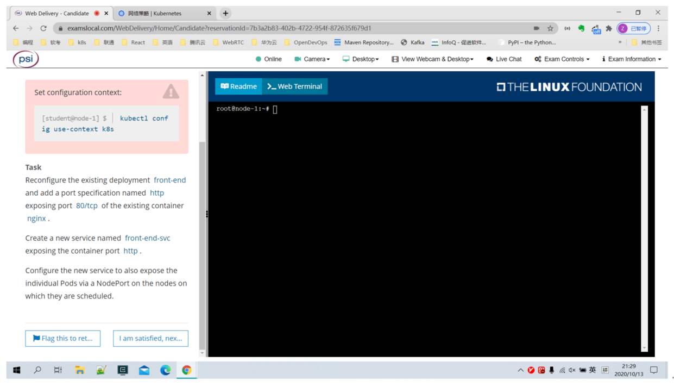Image resolution: width=674 pixels, height=387 pixels.
Task: Click the muted volume tray icon
Action: point(572,370)
